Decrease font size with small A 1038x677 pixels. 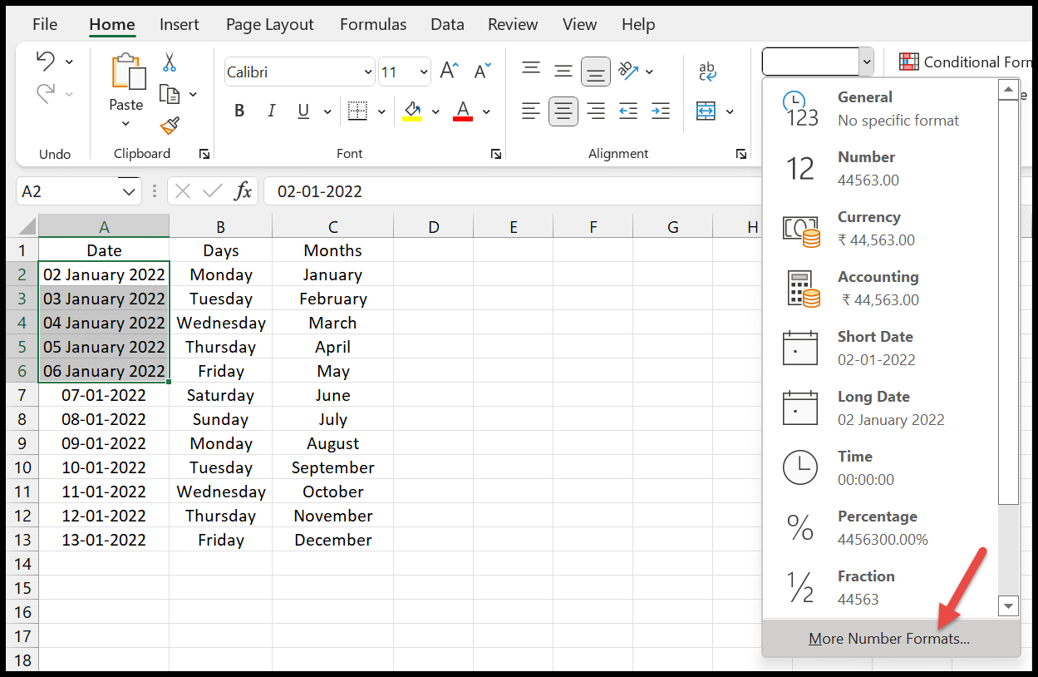(x=483, y=71)
